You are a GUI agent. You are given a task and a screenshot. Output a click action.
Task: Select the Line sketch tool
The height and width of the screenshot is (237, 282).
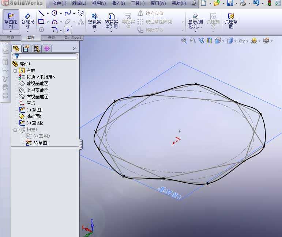[41, 13]
